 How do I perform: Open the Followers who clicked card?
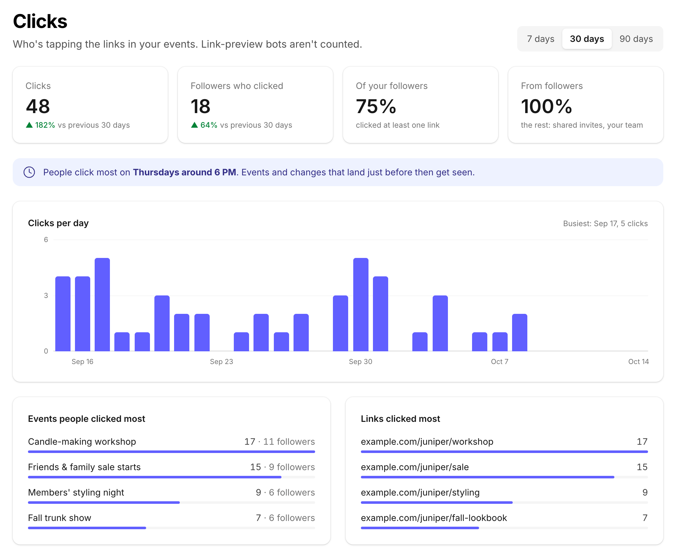[x=255, y=105]
